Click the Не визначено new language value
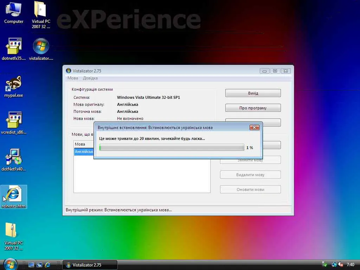360x270 pixels. coord(130,118)
